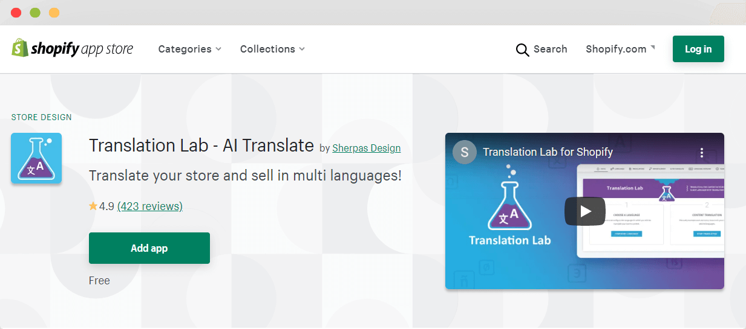Click the Add app button

pyautogui.click(x=149, y=248)
